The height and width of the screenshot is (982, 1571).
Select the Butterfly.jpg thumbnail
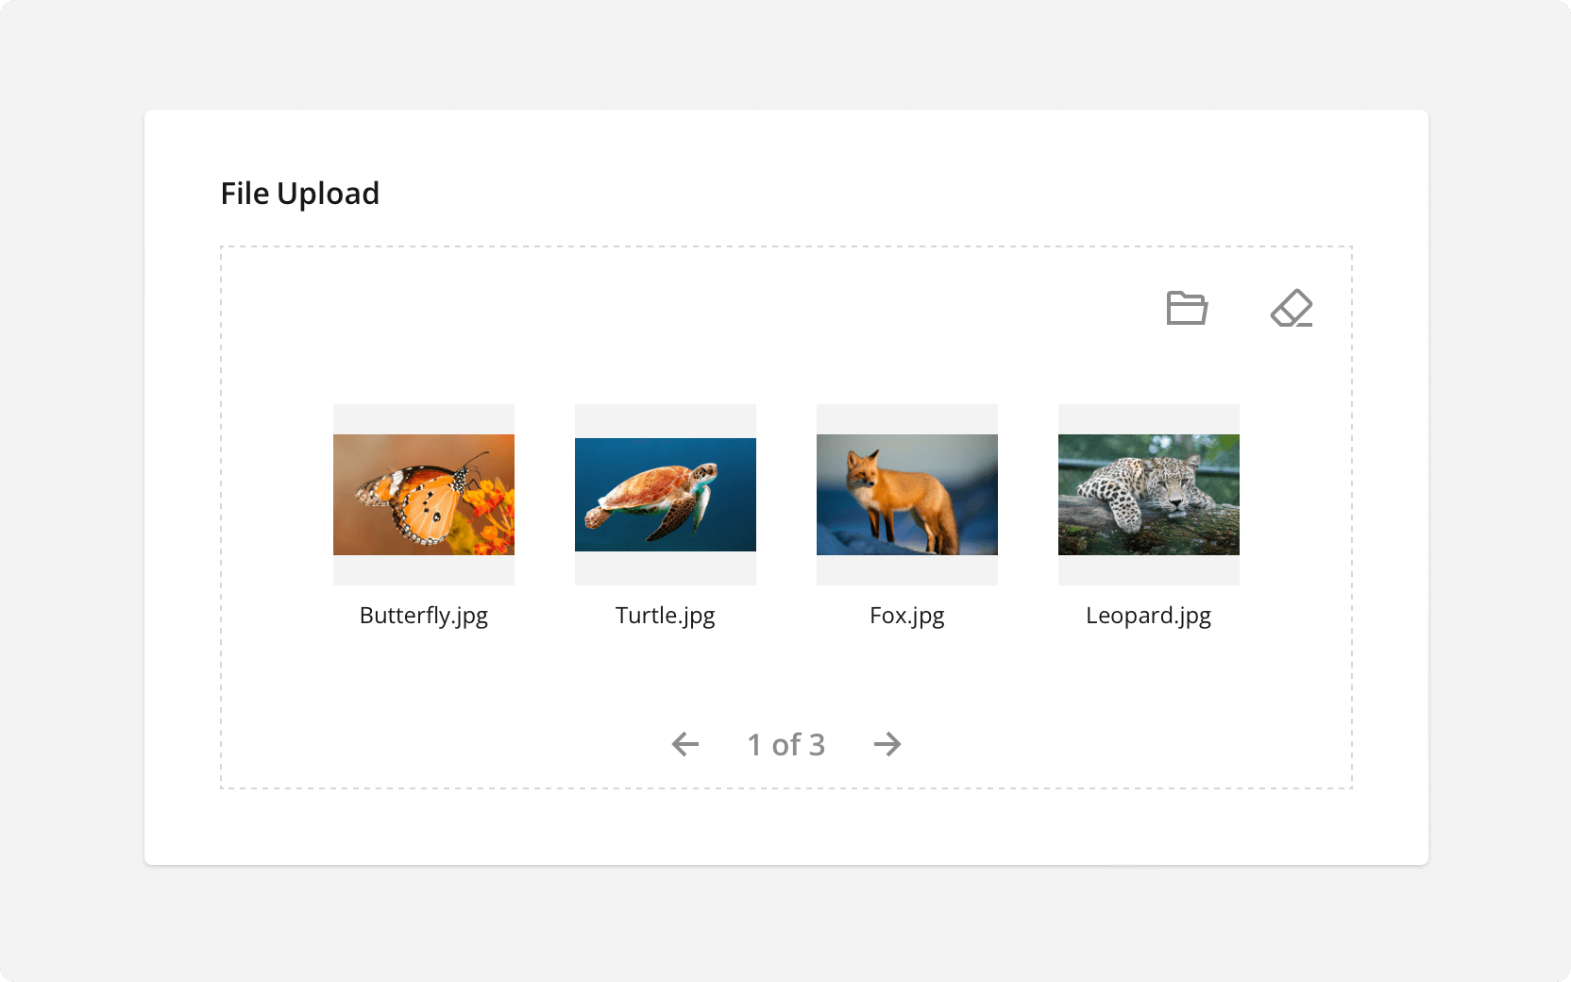(423, 494)
